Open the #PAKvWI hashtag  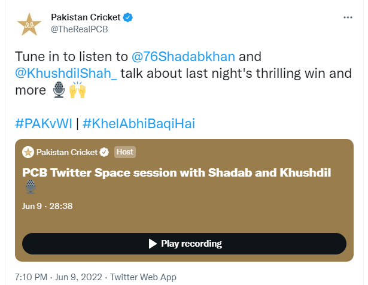click(x=43, y=124)
